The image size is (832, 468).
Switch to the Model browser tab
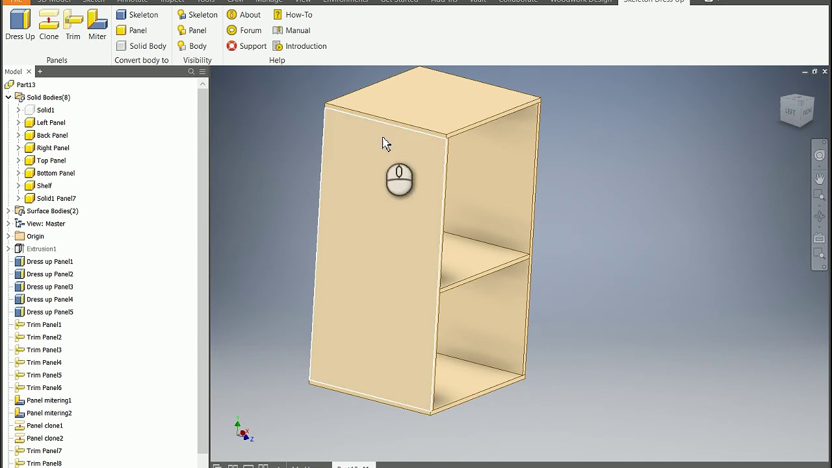[13, 71]
